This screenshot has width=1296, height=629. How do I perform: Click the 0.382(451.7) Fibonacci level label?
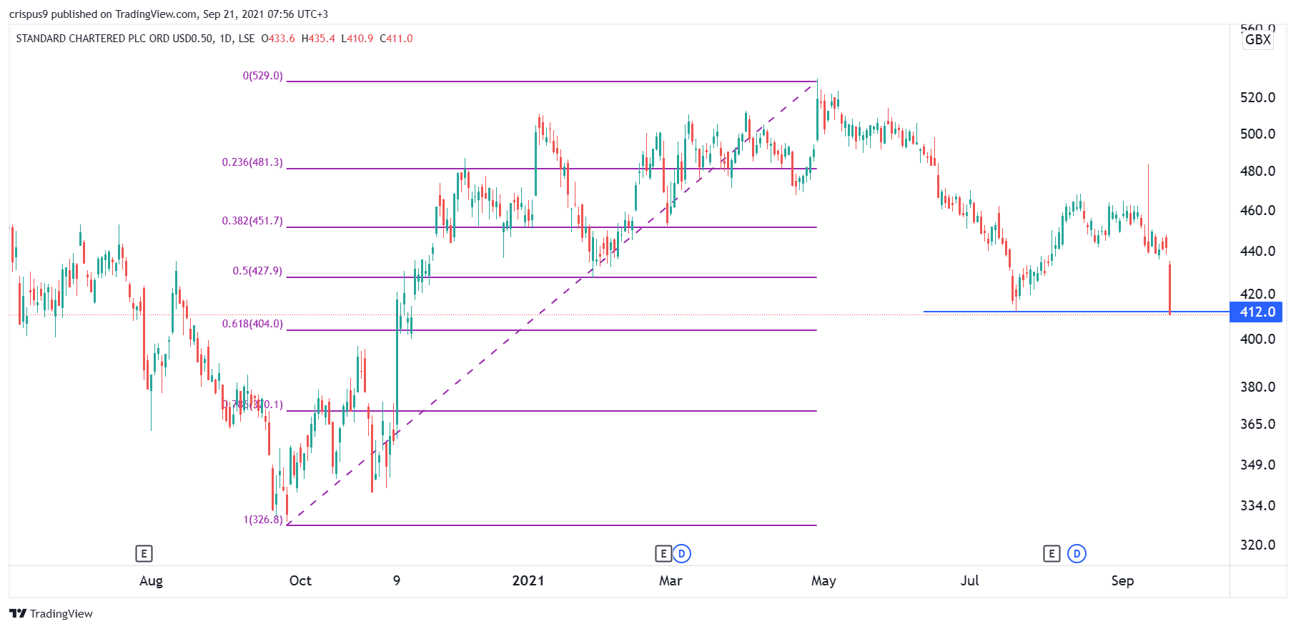pyautogui.click(x=252, y=221)
